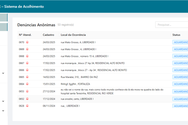The height and width of the screenshot is (125, 188).
Task: Click the red icon beside record 0652
Action: (27, 99)
